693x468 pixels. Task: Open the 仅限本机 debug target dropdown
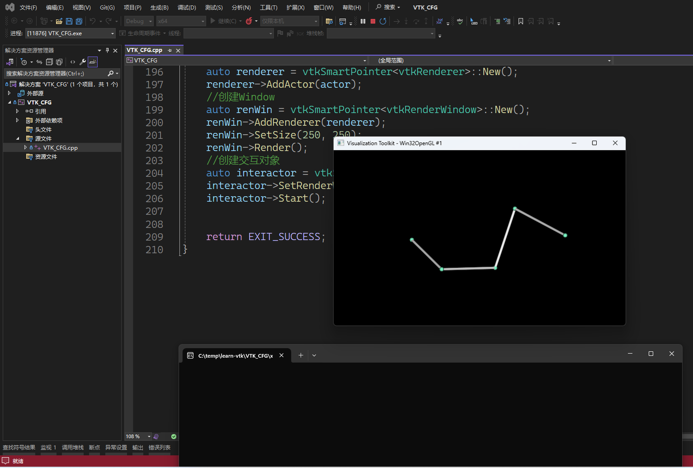[290, 21]
